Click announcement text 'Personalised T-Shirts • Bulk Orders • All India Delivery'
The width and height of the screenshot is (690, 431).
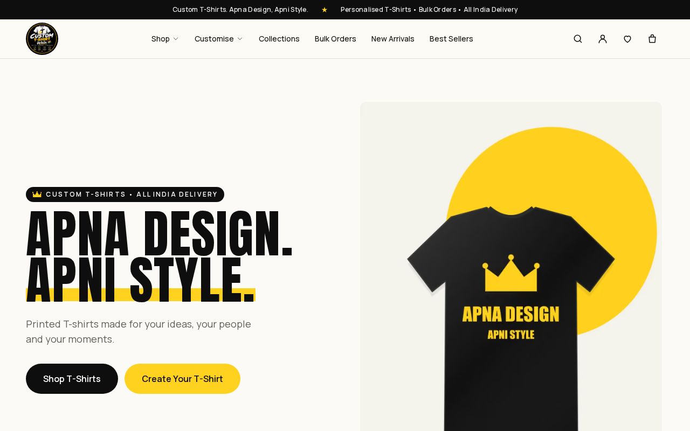[429, 10]
